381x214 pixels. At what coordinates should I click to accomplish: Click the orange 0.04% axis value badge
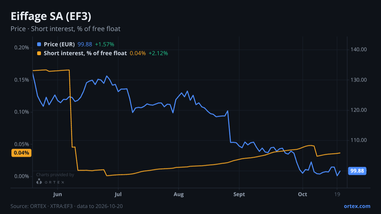point(22,153)
